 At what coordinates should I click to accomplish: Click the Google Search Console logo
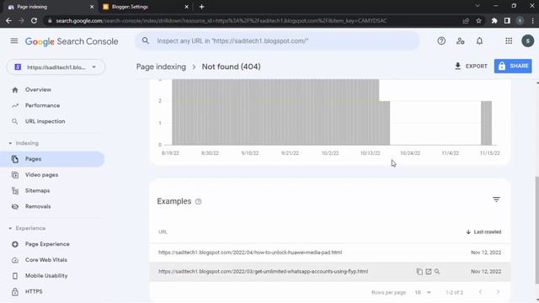(x=72, y=41)
